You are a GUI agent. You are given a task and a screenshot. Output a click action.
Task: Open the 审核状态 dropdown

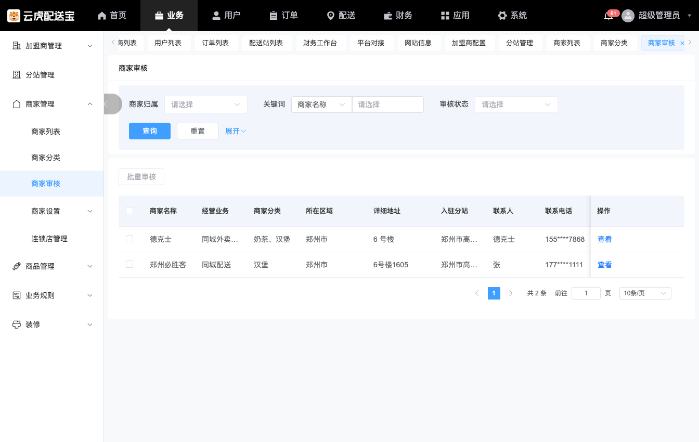(x=516, y=105)
